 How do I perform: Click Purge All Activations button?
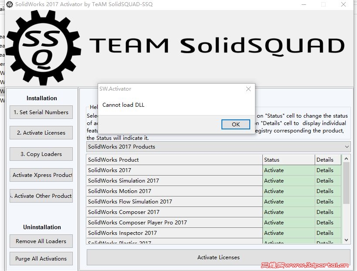click(41, 258)
